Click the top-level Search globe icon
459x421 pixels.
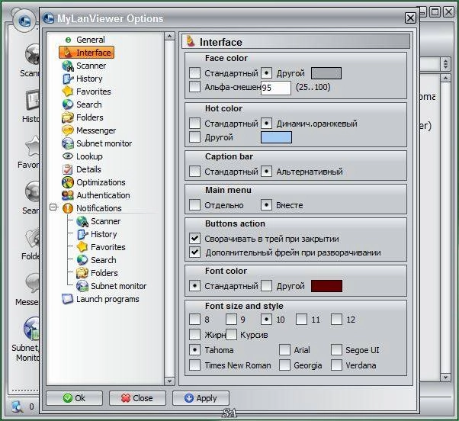pos(68,104)
